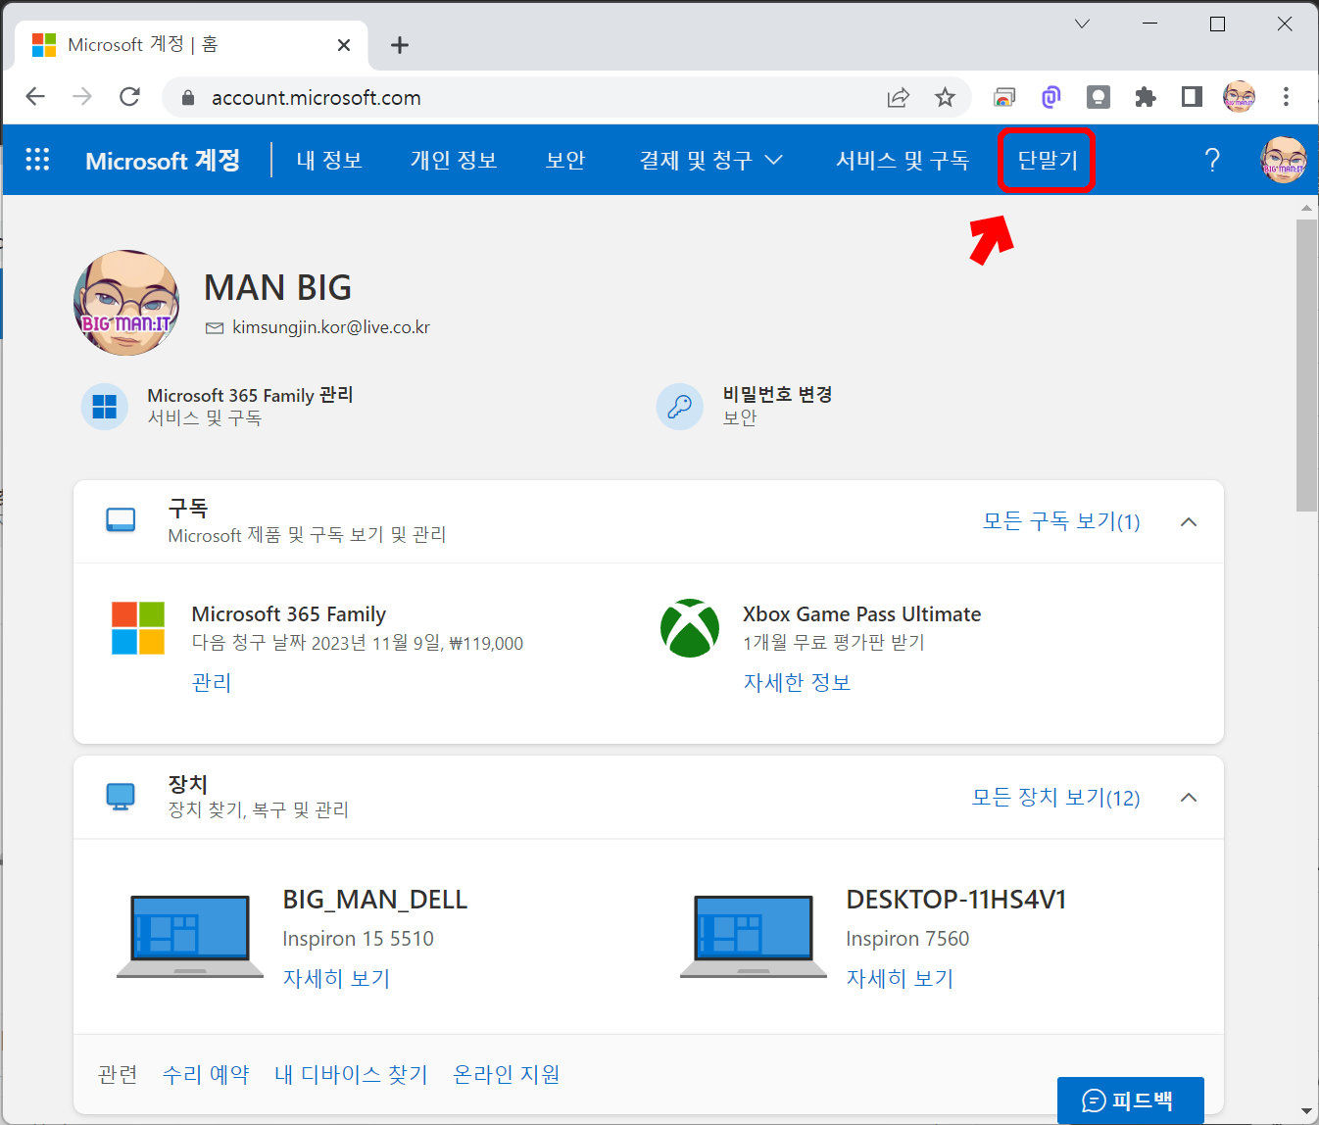Open the help question mark icon

click(x=1212, y=160)
